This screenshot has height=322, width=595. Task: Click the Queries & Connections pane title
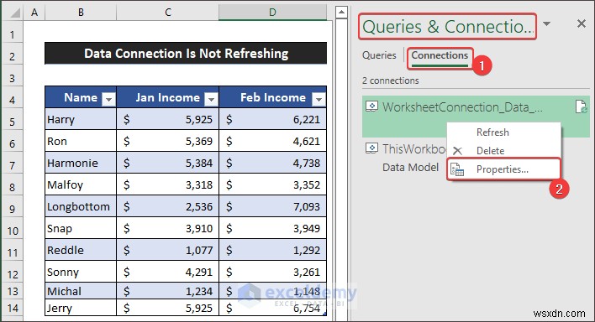(x=448, y=27)
